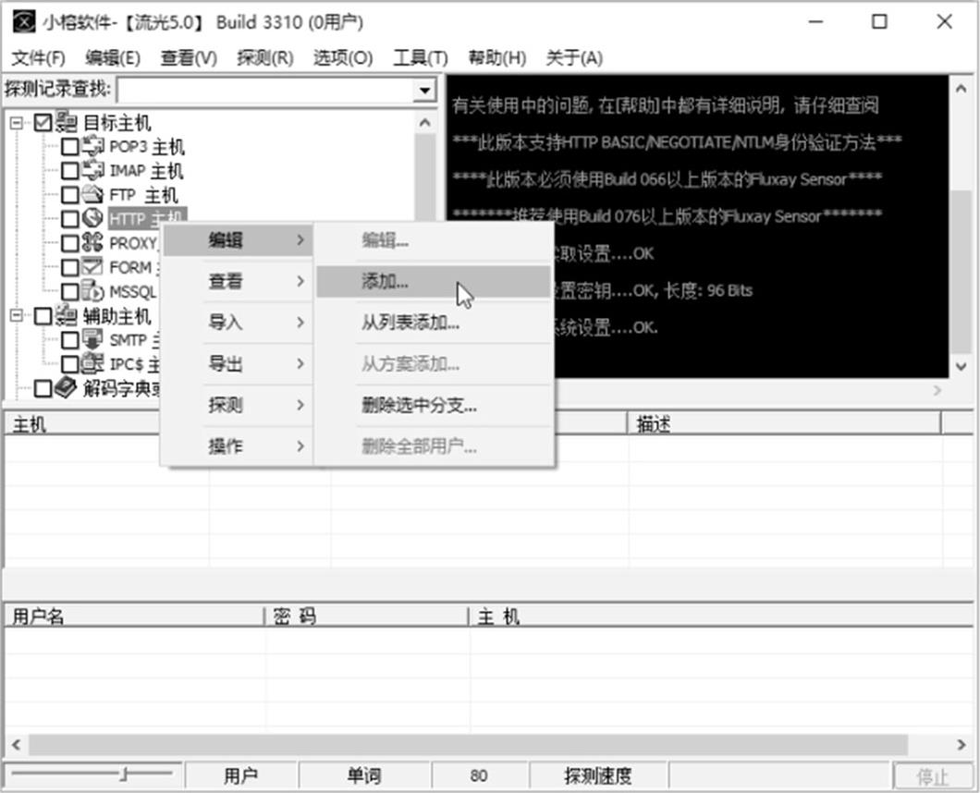Check the SMTP checkbox
This screenshot has width=980, height=793.
[70, 340]
